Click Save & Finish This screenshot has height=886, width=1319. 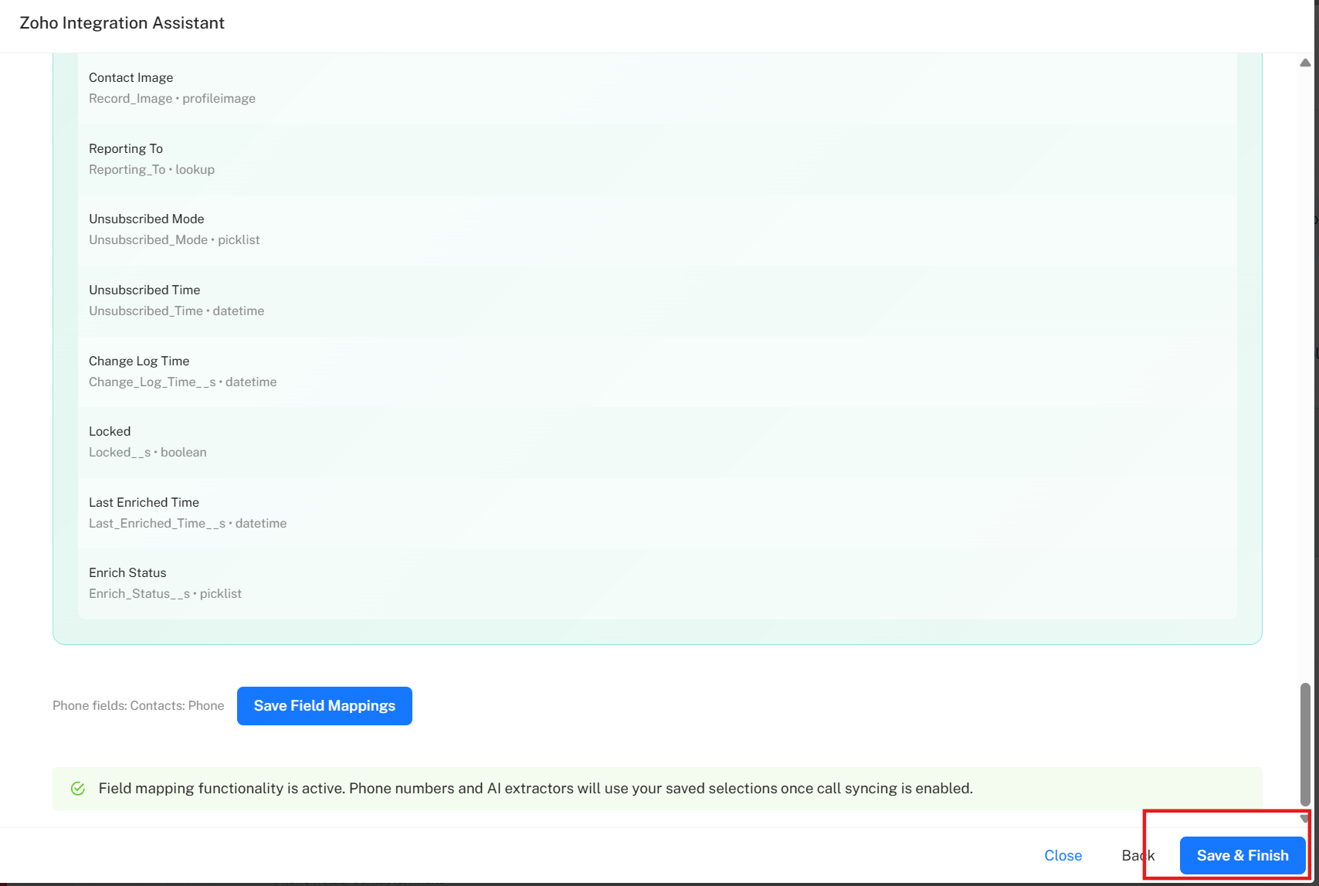tap(1242, 855)
